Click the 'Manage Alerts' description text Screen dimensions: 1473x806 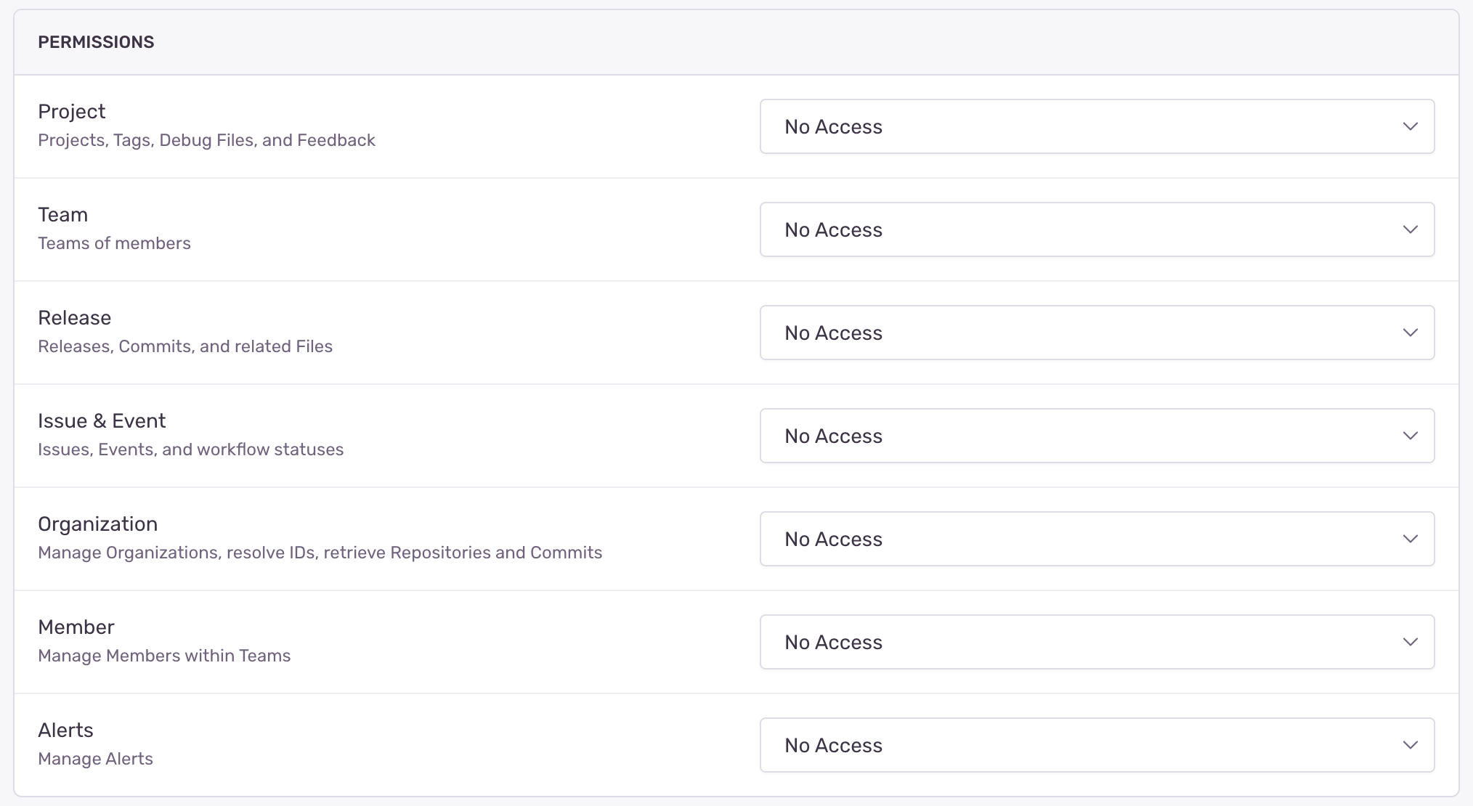(95, 759)
